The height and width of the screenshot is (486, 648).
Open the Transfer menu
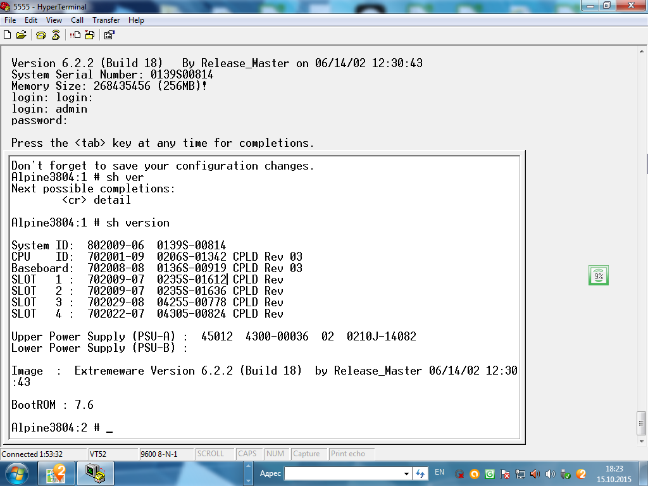[x=106, y=20]
